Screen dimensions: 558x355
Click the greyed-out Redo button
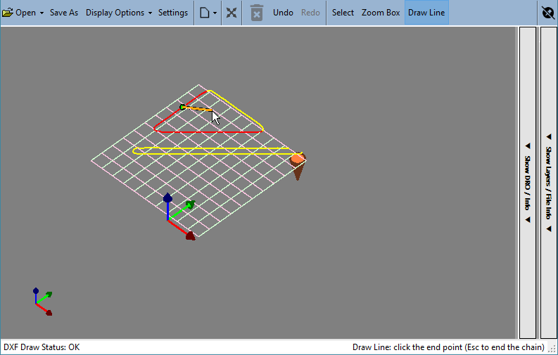[310, 13]
